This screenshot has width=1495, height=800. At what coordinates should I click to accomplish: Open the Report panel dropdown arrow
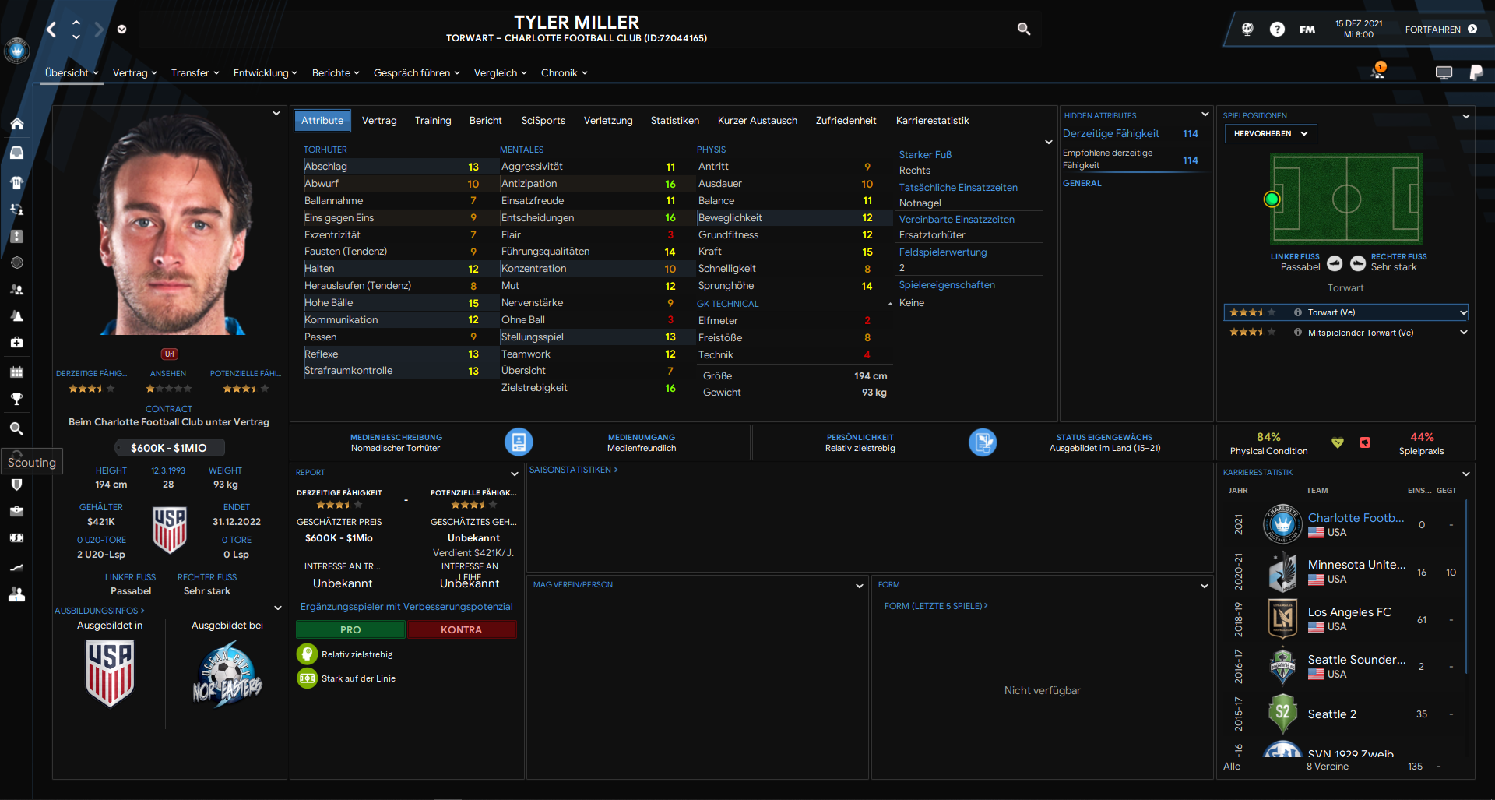(x=514, y=474)
